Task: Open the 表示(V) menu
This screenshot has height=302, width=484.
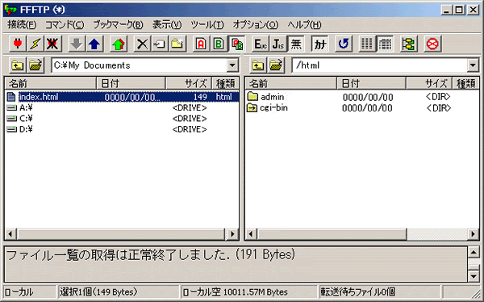Action: tap(167, 24)
